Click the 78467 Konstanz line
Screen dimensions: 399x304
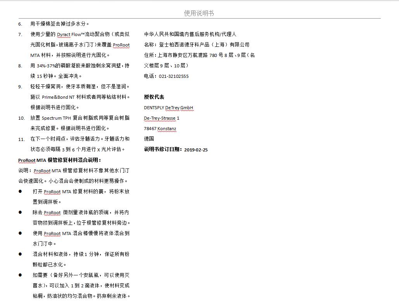point(160,129)
